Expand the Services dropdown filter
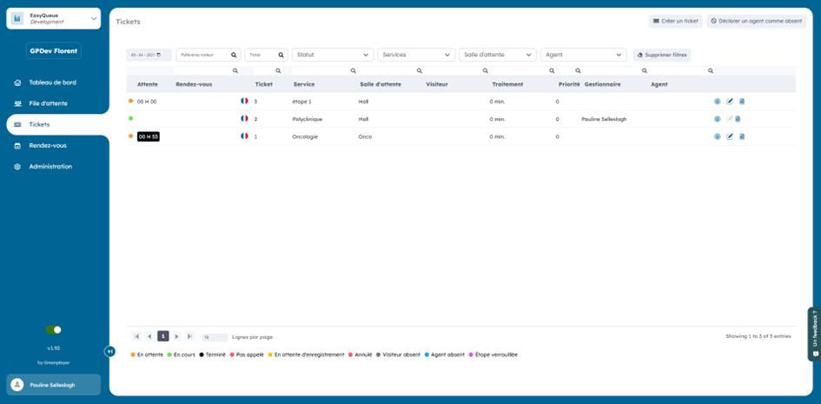 (417, 55)
